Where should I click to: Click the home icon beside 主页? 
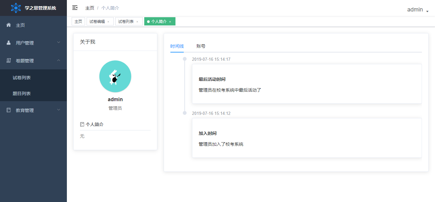[x=9, y=25]
